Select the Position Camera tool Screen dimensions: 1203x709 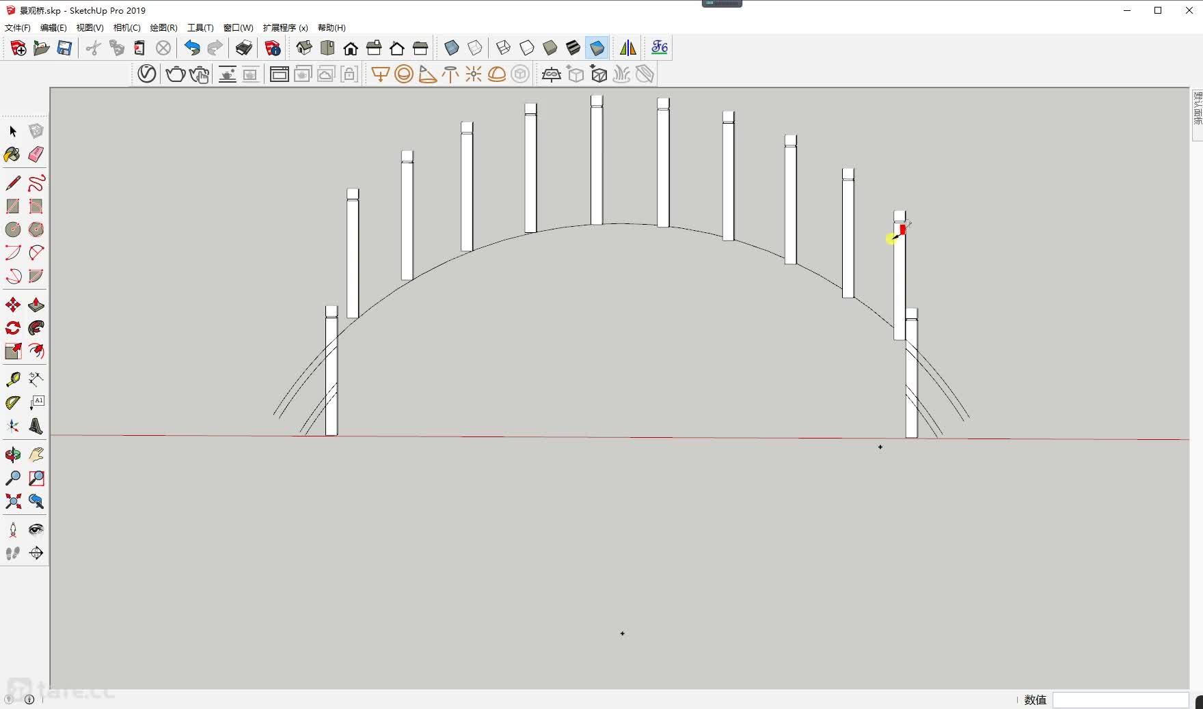pyautogui.click(x=13, y=530)
